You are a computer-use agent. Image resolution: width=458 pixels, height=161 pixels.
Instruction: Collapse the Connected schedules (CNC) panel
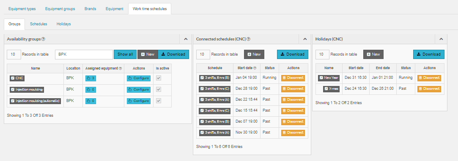click(x=305, y=39)
